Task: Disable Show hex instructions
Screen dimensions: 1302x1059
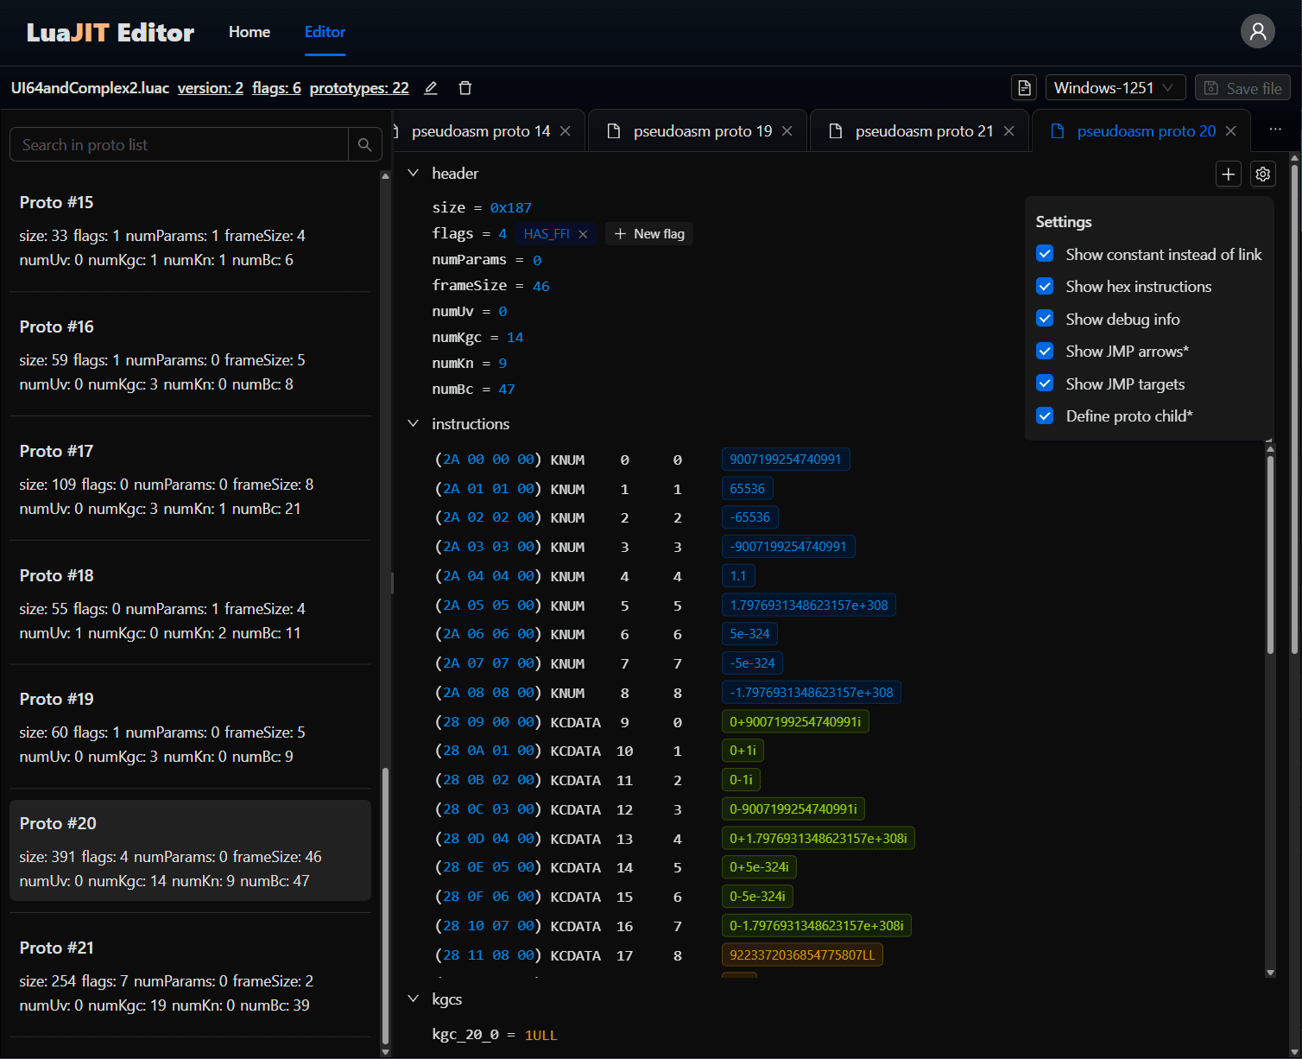Action: pyautogui.click(x=1045, y=286)
